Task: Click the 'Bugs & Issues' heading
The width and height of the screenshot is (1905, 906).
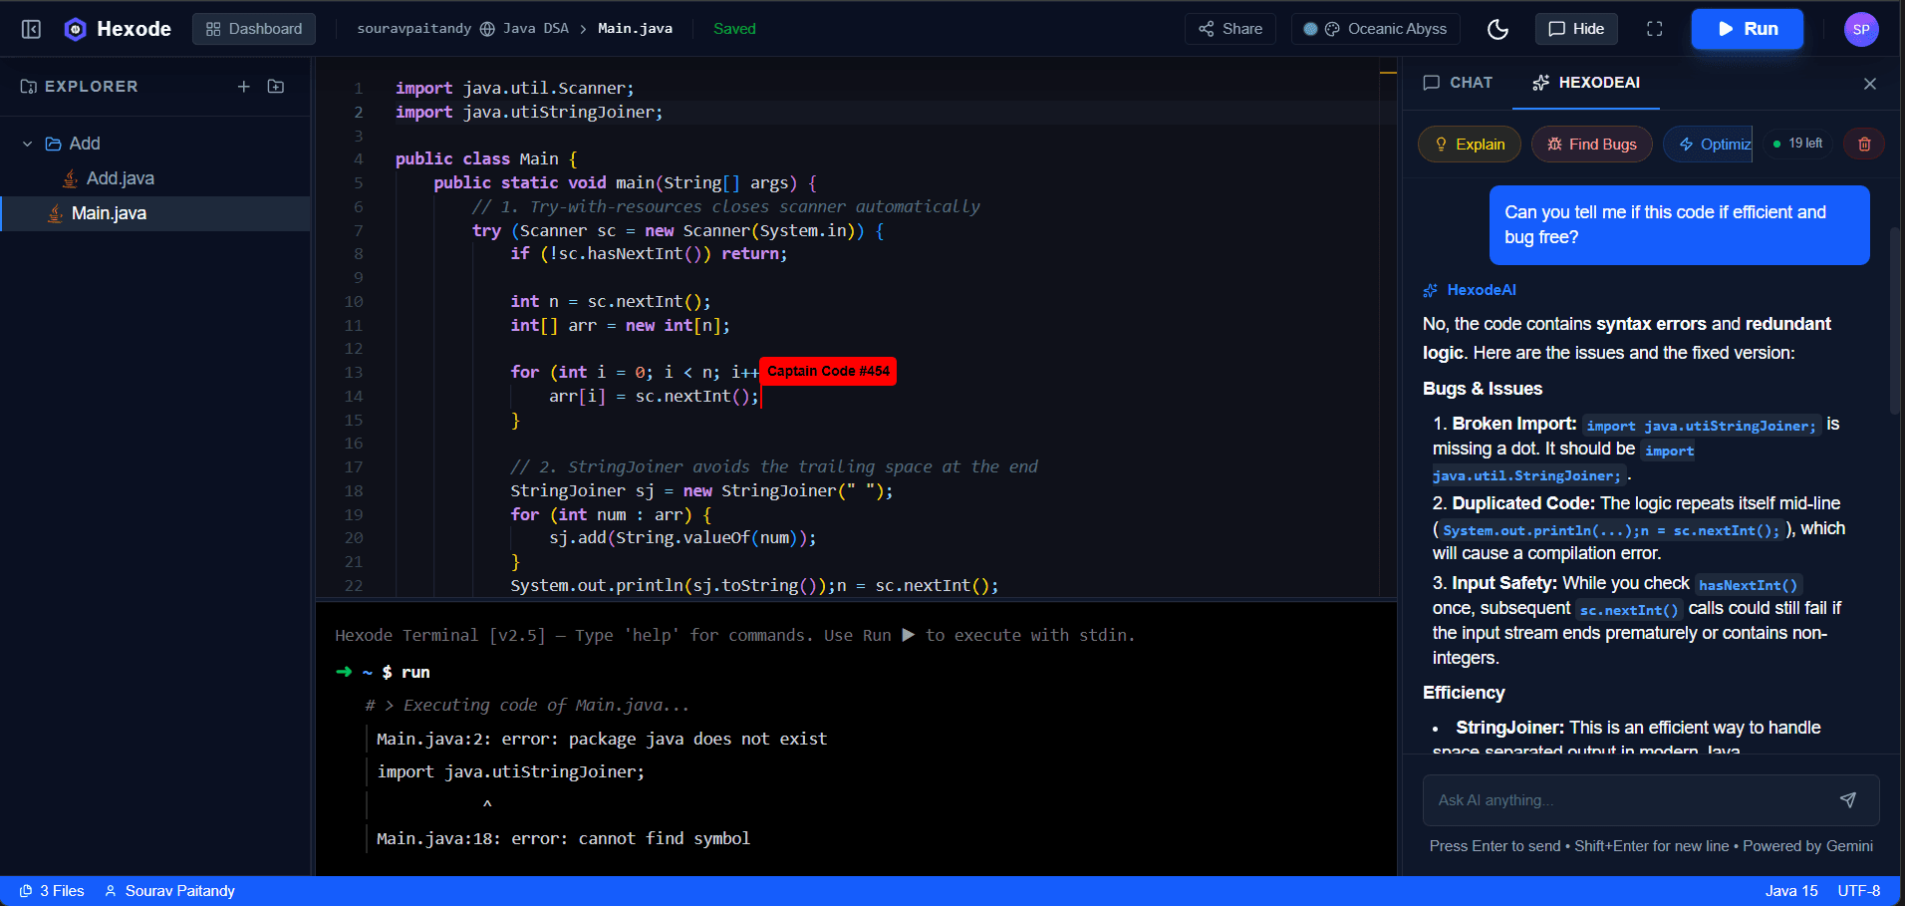Action: pyautogui.click(x=1483, y=389)
